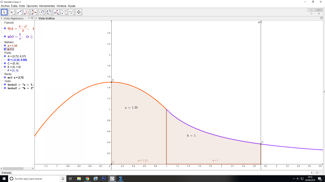This screenshot has height=182, width=325.
Task: Open the Opciones menu
Action: [x=32, y=6]
